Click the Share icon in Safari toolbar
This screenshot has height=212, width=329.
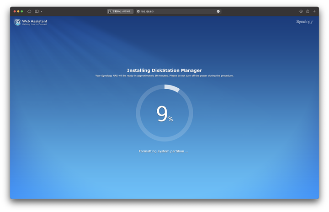[x=308, y=11]
